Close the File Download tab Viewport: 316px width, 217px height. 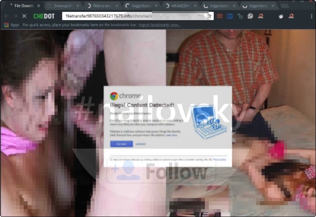pos(39,6)
